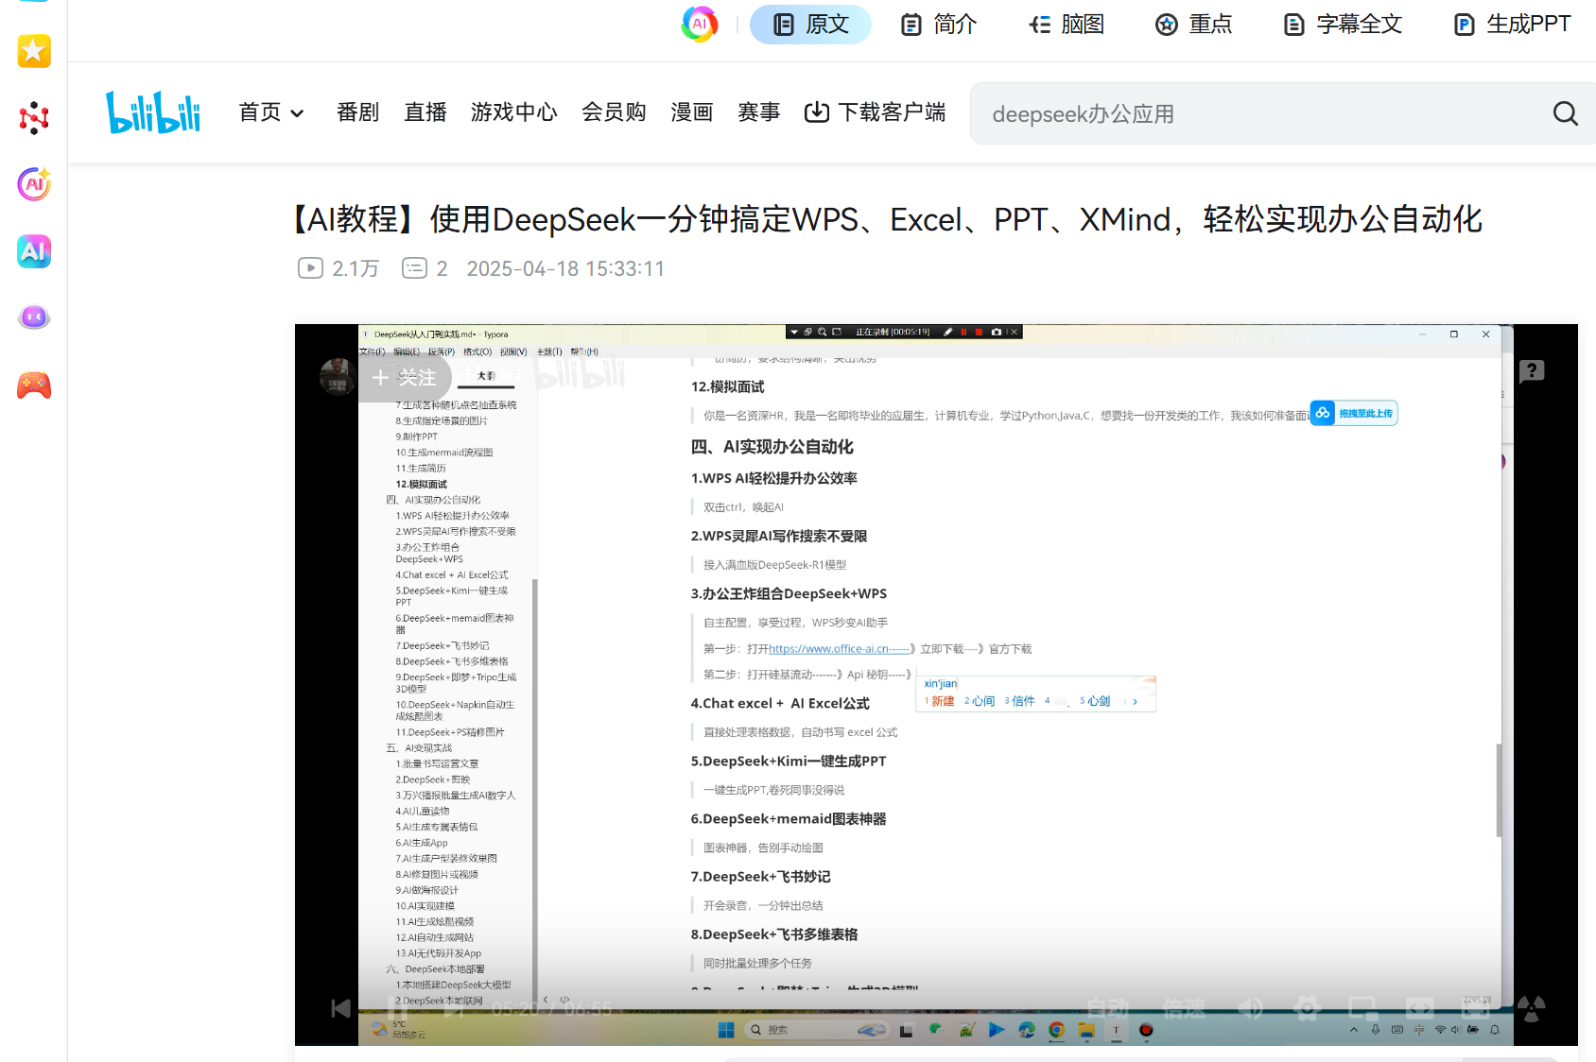Click the search magnifier icon
This screenshot has height=1062, width=1596.
1565,113
